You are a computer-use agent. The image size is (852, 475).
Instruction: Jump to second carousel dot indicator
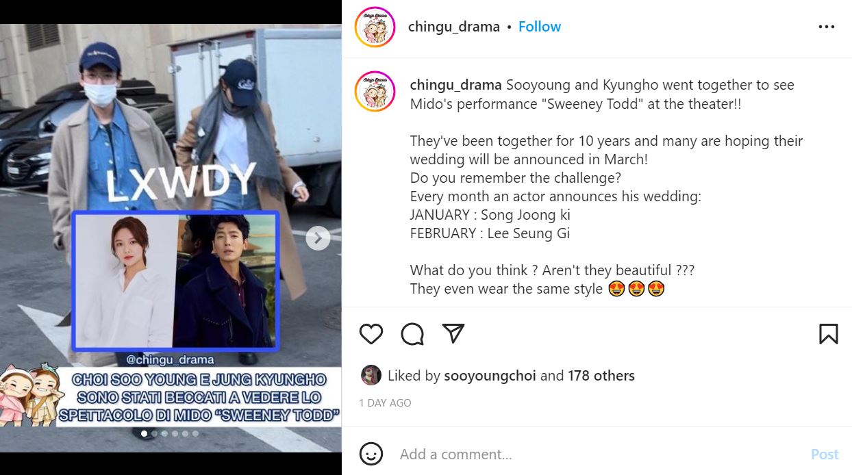pyautogui.click(x=155, y=433)
